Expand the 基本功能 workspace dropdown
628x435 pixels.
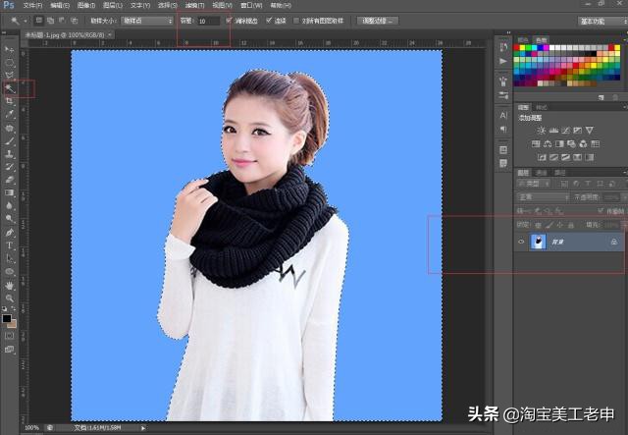(x=599, y=20)
